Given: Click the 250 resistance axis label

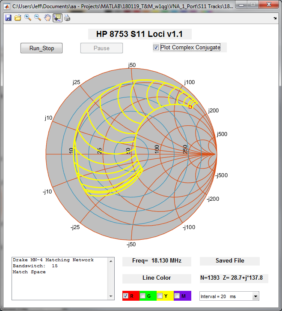Looking at the screenshot, I should 185,149.
